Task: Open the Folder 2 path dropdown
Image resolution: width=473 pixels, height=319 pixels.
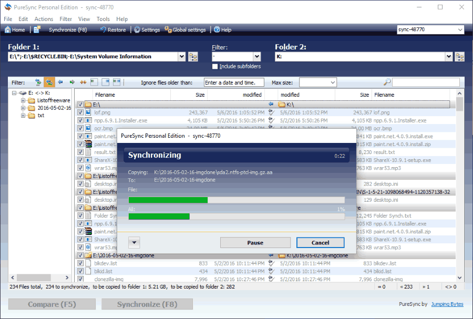Action: tap(449, 56)
